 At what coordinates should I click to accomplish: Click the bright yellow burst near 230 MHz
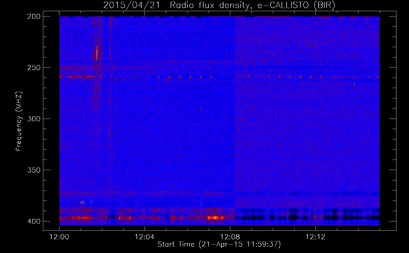click(97, 53)
